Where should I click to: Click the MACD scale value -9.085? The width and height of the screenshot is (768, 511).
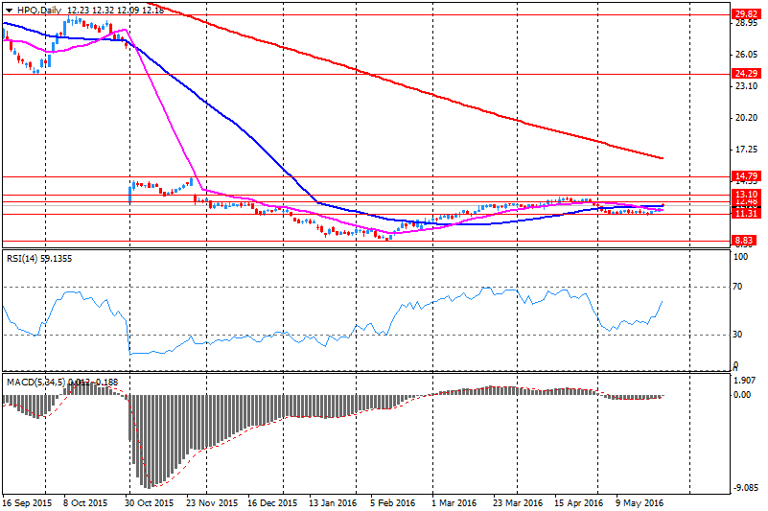[x=746, y=488]
